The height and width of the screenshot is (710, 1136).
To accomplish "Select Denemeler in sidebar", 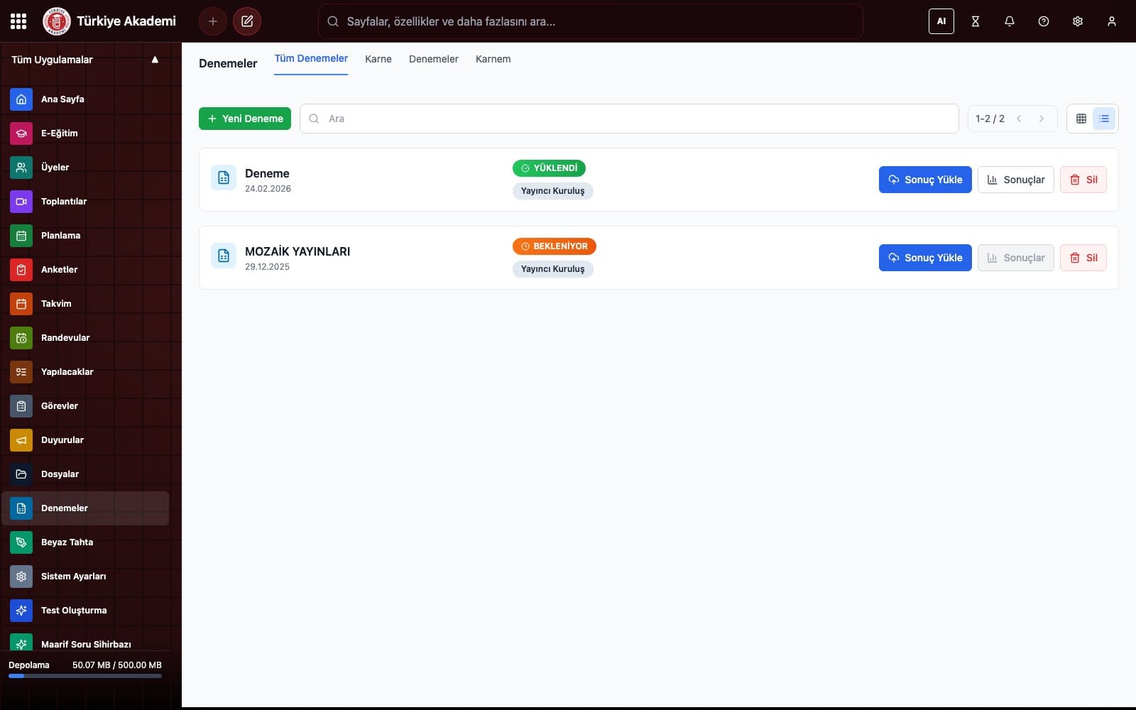I will [x=85, y=508].
